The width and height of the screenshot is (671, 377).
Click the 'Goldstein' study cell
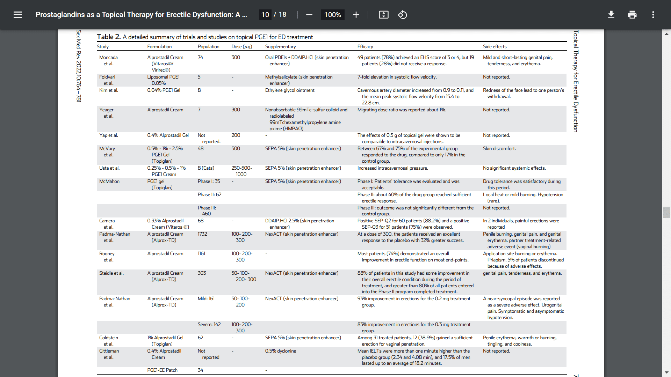(109, 341)
